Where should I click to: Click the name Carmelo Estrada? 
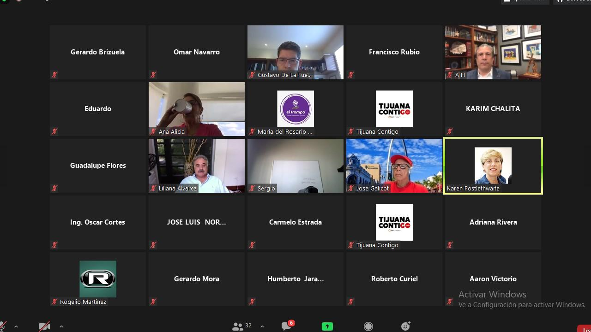(295, 222)
